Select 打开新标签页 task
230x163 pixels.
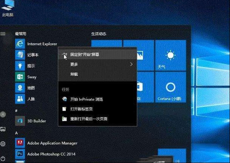click(x=98, y=109)
